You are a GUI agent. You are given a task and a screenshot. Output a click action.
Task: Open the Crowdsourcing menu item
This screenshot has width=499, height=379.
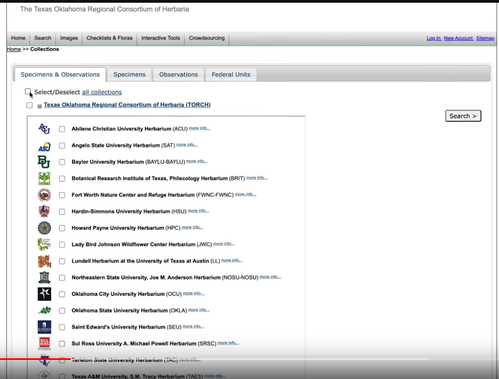[x=207, y=38]
